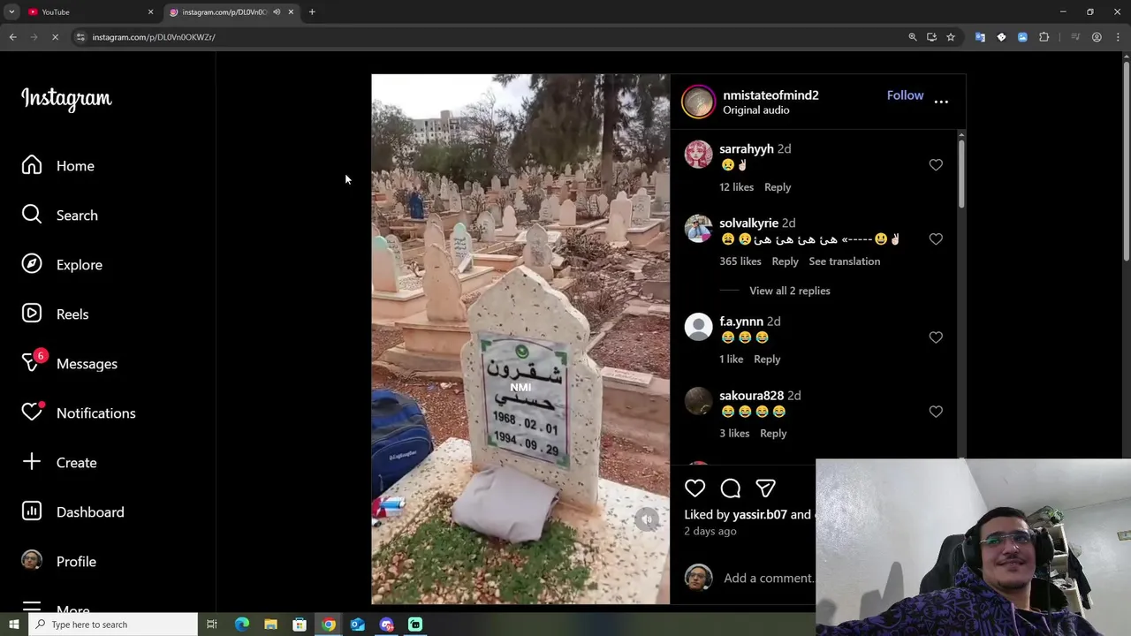Viewport: 1131px width, 636px height.
Task: Open Instagram Search from the sidebar
Action: click(59, 215)
